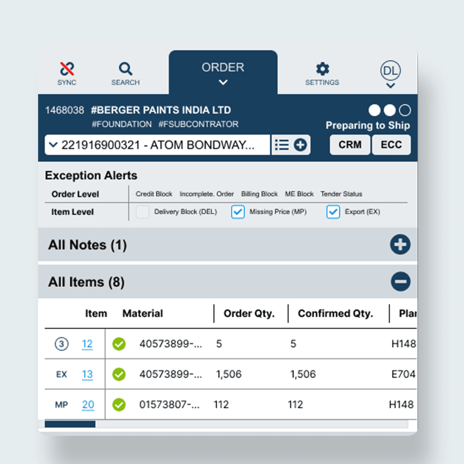This screenshot has height=464, width=464.
Task: Uncheck the Export (EX) checkbox
Action: (x=333, y=212)
